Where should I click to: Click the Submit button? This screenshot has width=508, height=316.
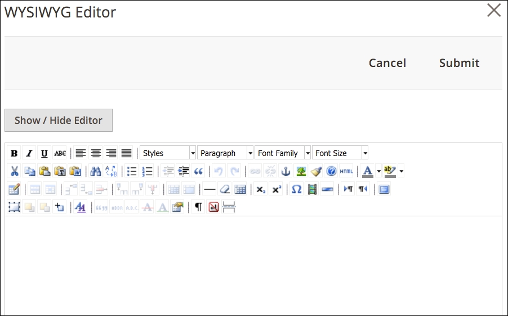(x=460, y=63)
